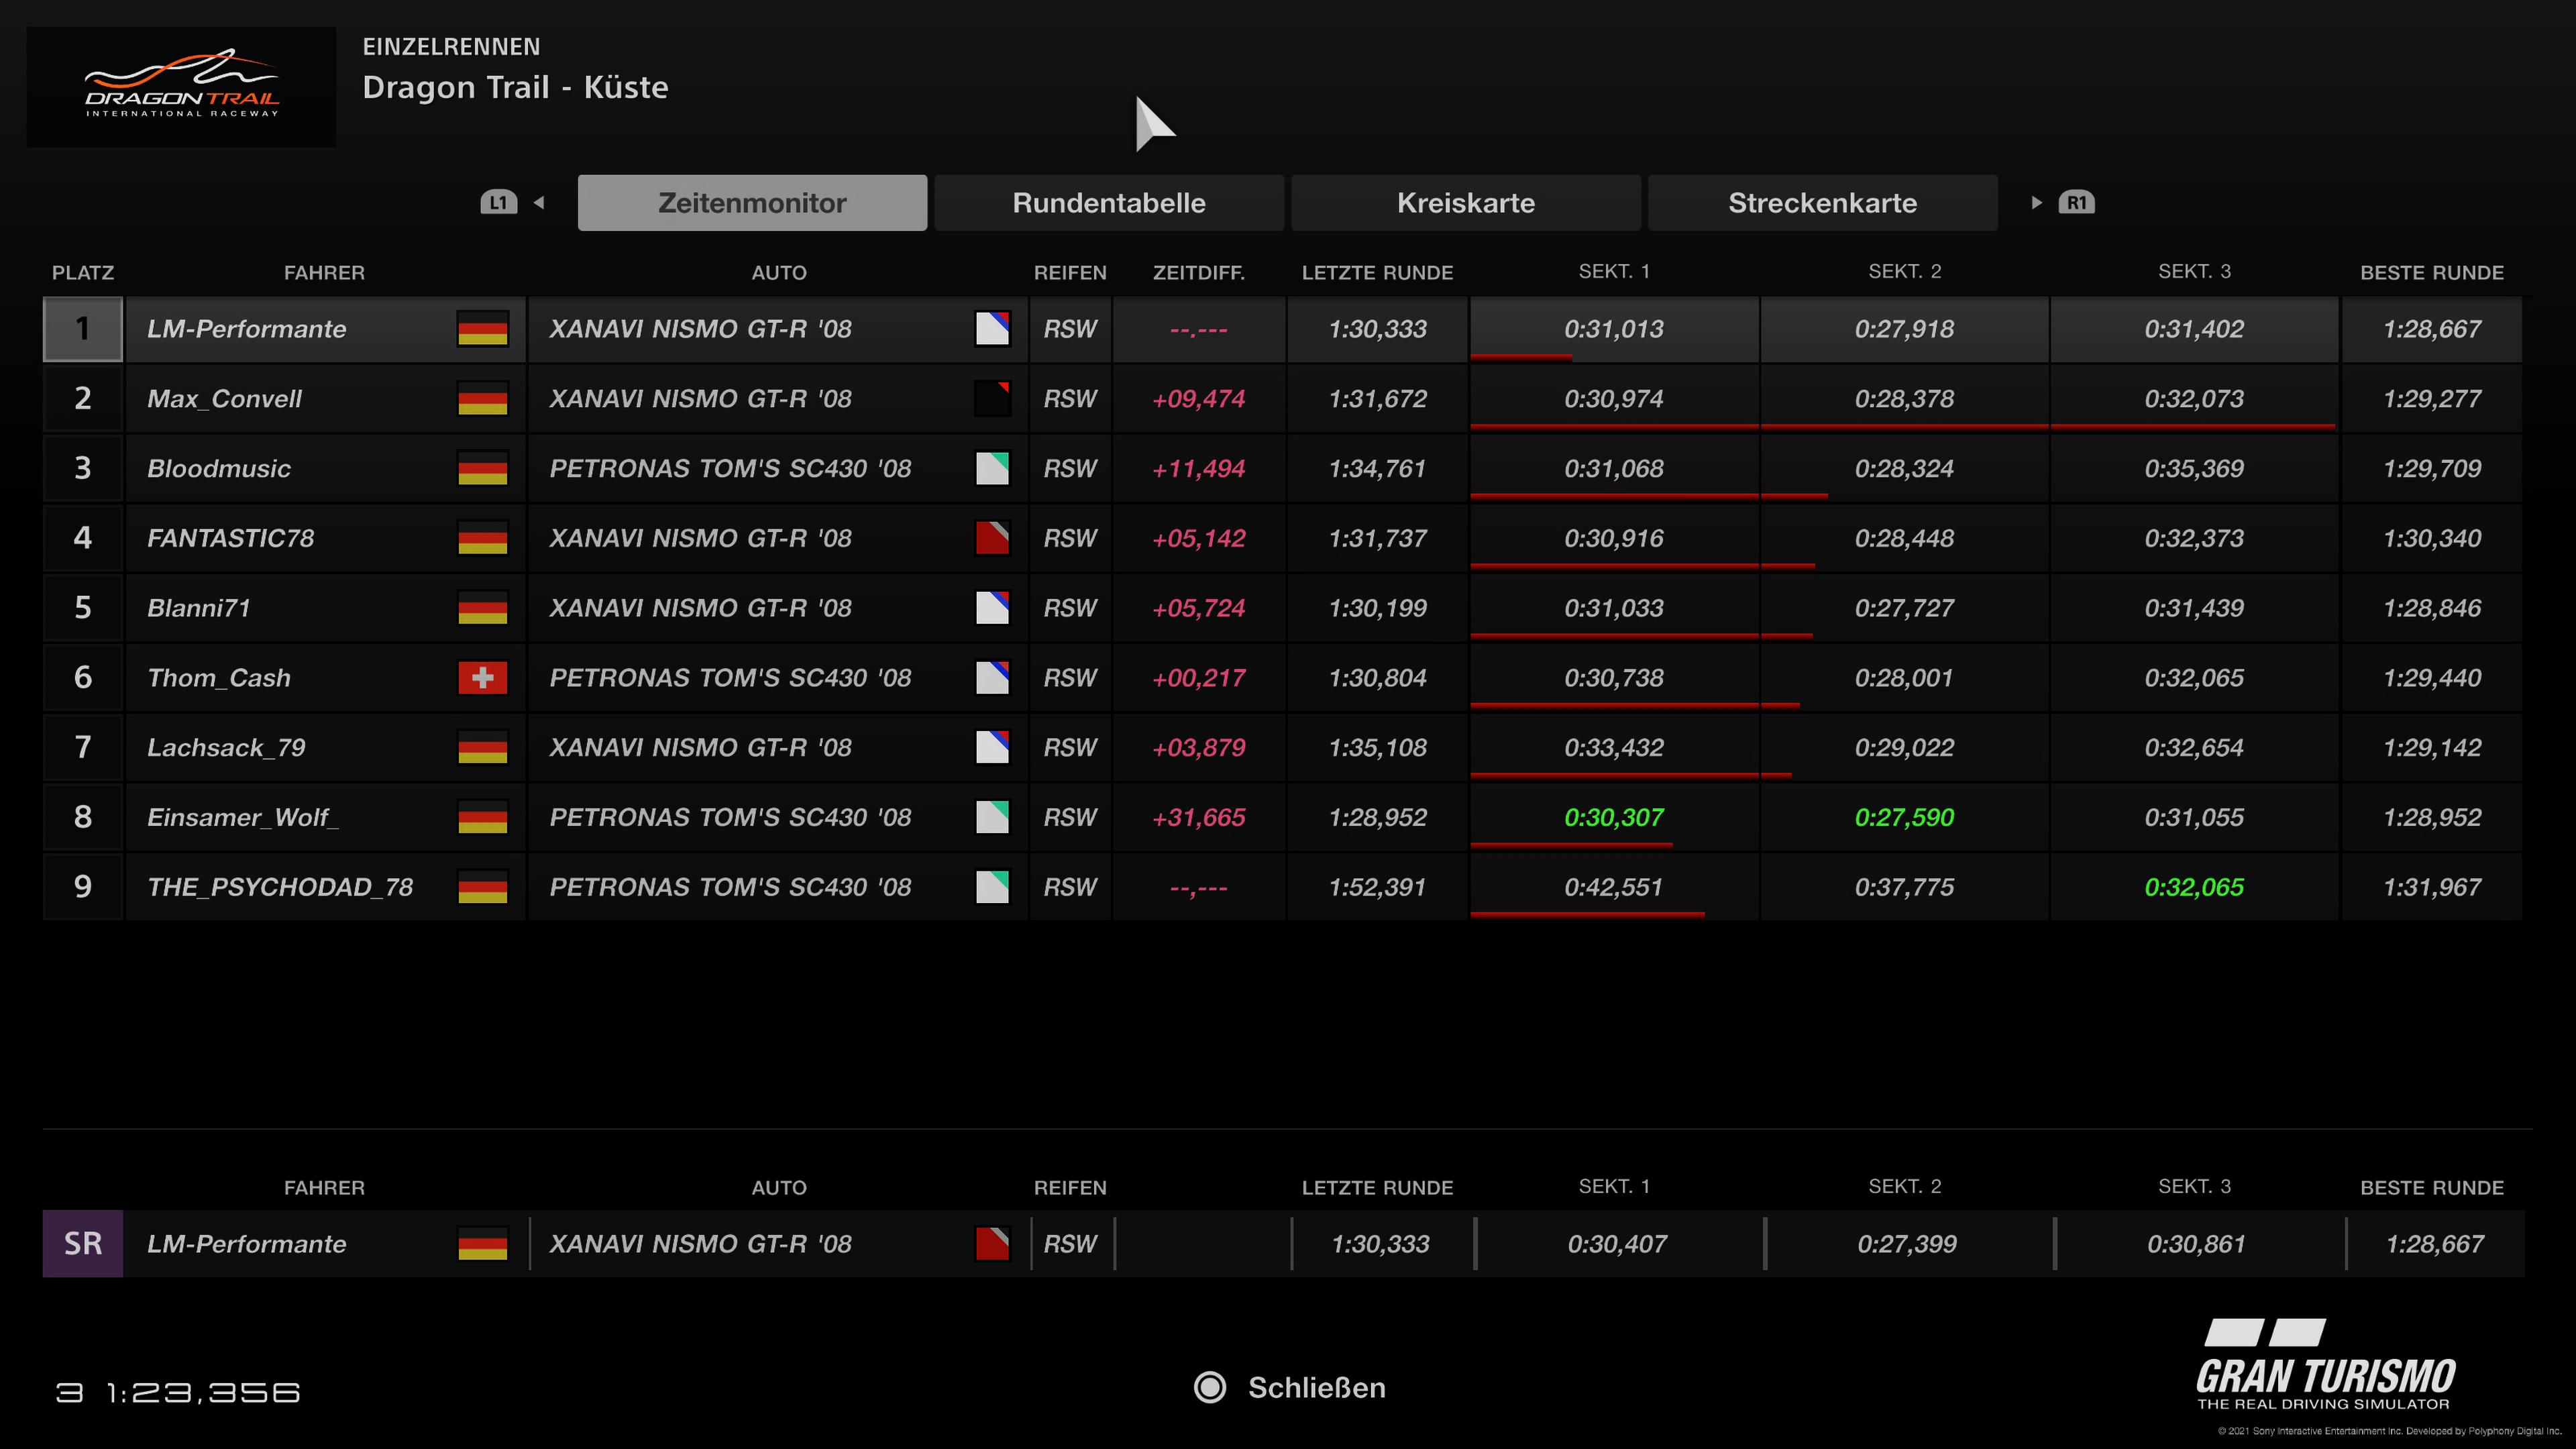The image size is (2576, 1449).
Task: Click Max_Convell's black livery color swatch
Action: pyautogui.click(x=992, y=399)
